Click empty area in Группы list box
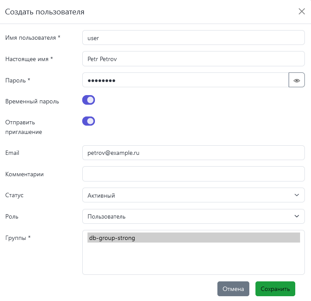 click(x=193, y=260)
